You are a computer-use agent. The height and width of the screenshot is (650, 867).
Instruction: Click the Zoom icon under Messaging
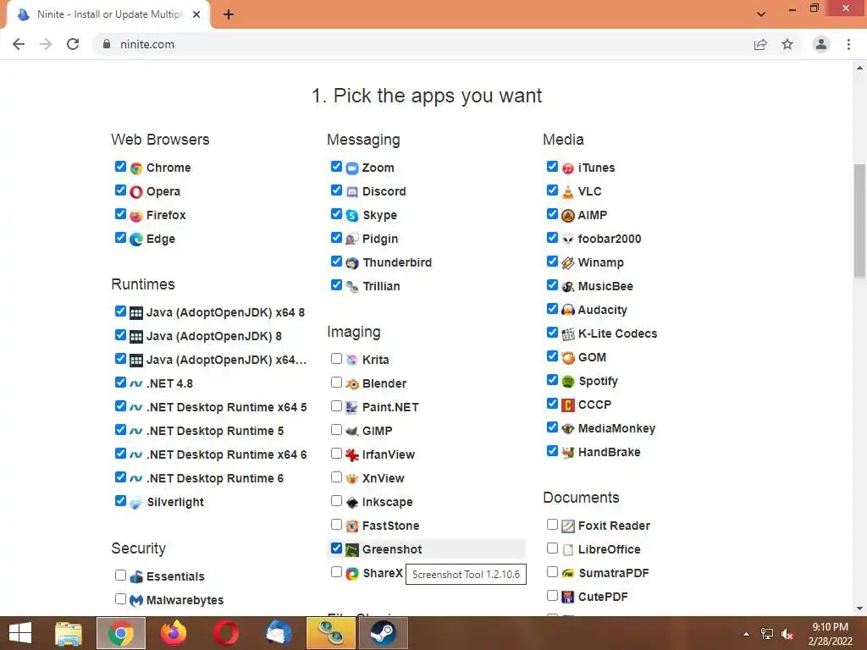pyautogui.click(x=352, y=168)
